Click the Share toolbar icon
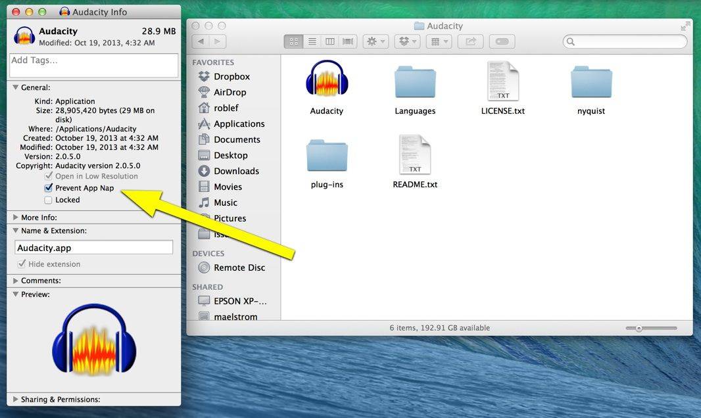 (470, 41)
